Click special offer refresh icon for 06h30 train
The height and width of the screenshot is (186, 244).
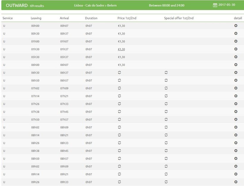tap(166, 72)
